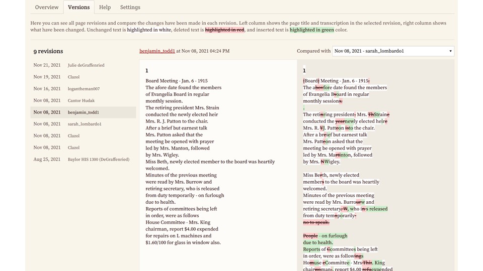The width and height of the screenshot is (483, 271).
Task: Click 'Minutes of the previous meeting' in diff column
Action: (x=339, y=195)
